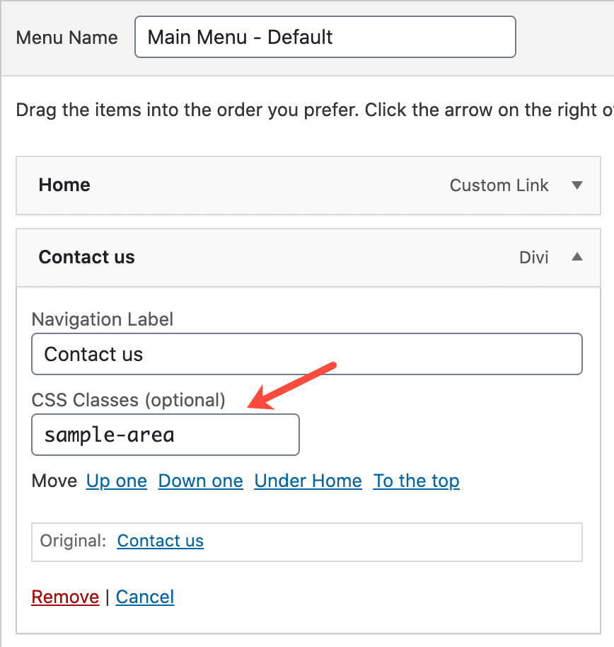This screenshot has height=647, width=614.
Task: Open the Original Contact us page link
Action: 161,541
